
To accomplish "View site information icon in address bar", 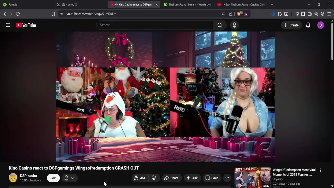I will pos(62,14).
